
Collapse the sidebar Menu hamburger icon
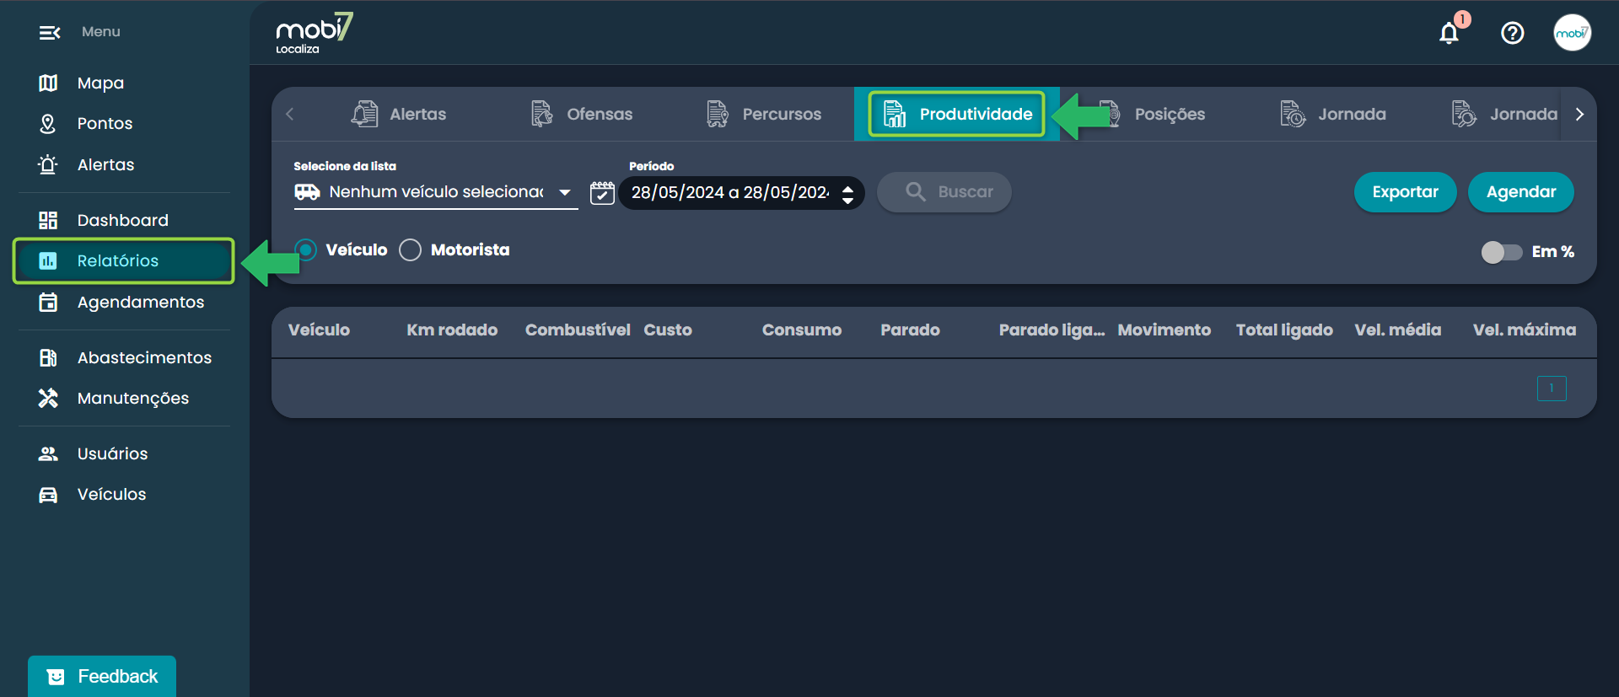click(x=49, y=33)
